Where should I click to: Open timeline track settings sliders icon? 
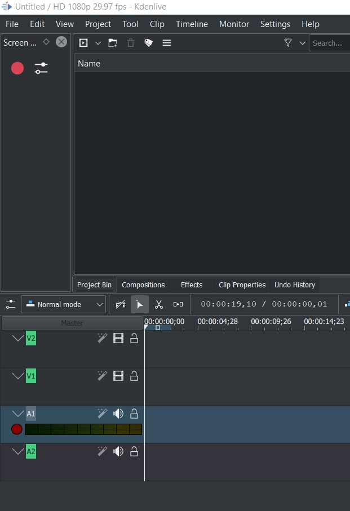pos(11,304)
